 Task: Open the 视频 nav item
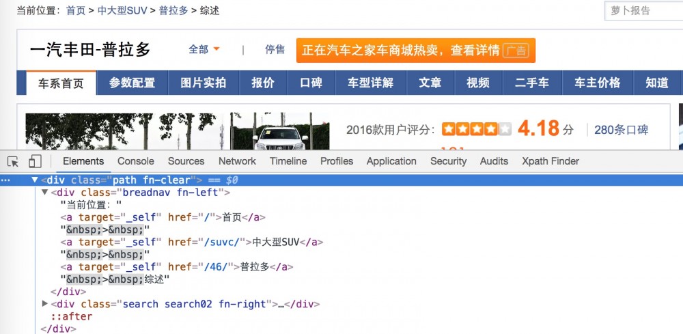pyautogui.click(x=478, y=83)
